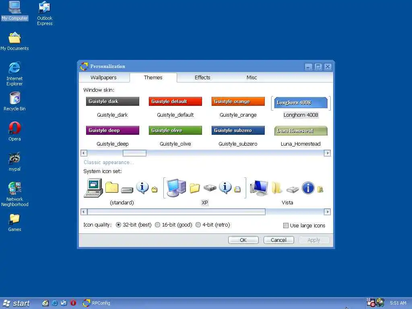Click the tray icon beside the clock
This screenshot has width=412, height=309.
click(x=380, y=303)
